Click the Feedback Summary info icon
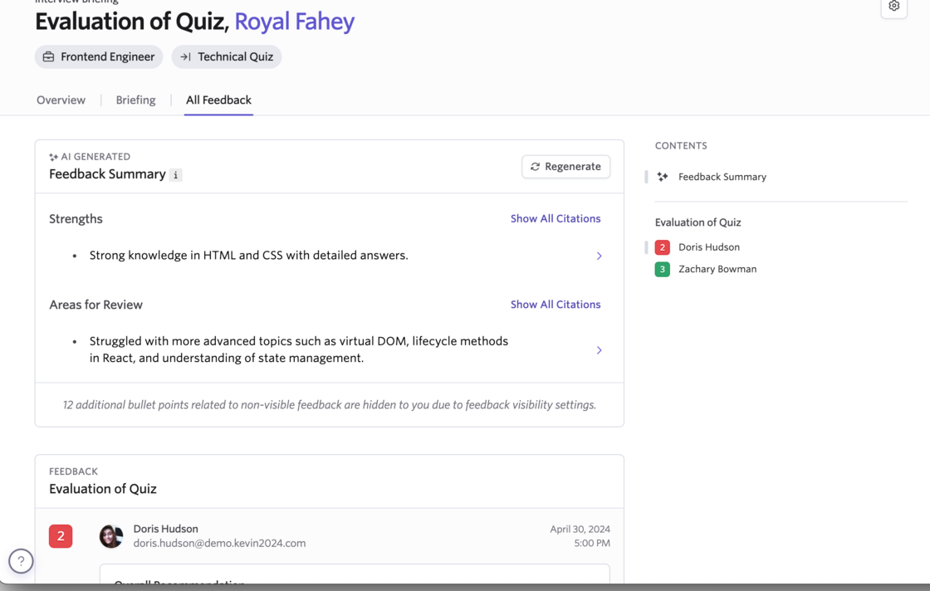The height and width of the screenshot is (591, 930). click(175, 175)
